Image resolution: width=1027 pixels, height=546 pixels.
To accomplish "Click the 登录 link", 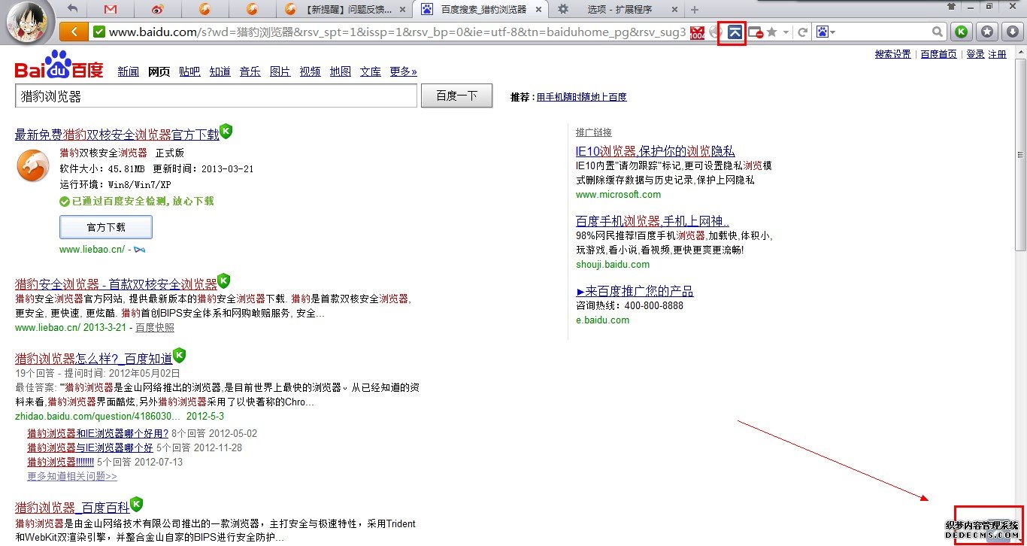I will click(x=975, y=54).
